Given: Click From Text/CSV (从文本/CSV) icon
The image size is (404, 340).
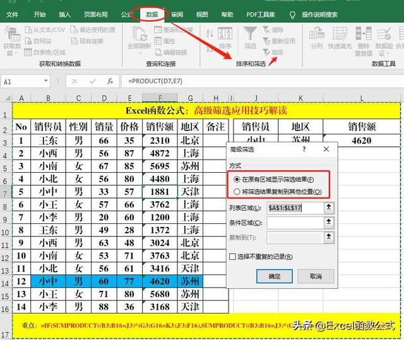Looking at the screenshot, I should (28, 30).
